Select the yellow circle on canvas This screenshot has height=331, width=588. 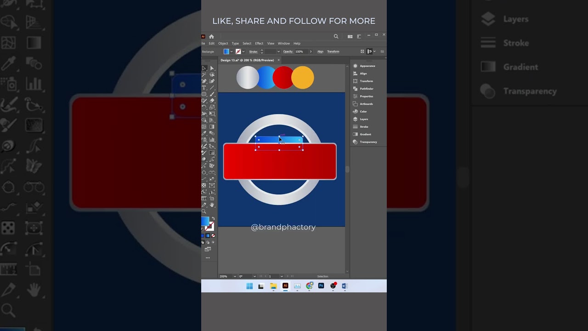pos(303,77)
